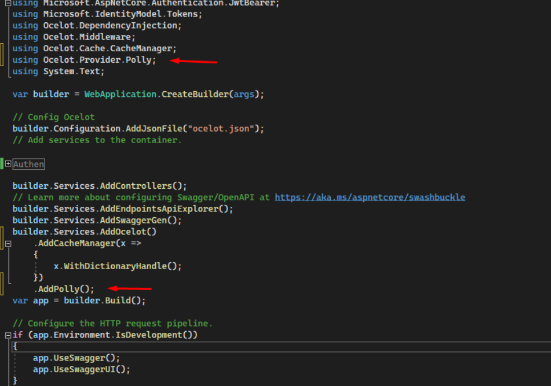Click 'using Ocelot.Cache.CacheManager;' line

[95, 48]
